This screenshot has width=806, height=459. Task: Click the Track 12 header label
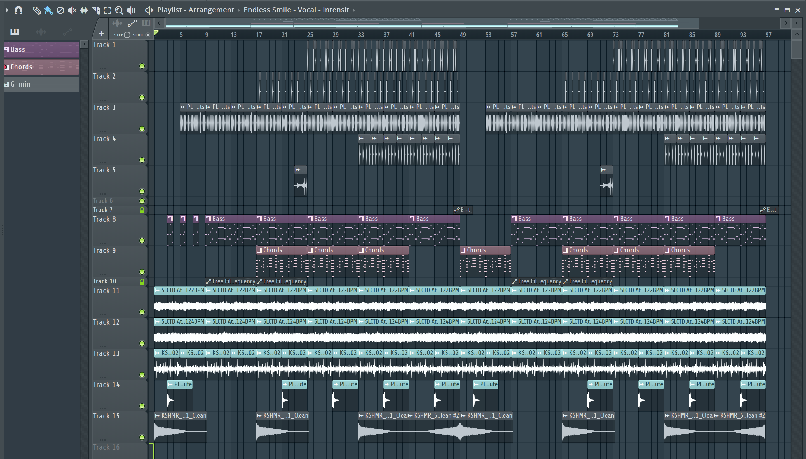(x=106, y=322)
